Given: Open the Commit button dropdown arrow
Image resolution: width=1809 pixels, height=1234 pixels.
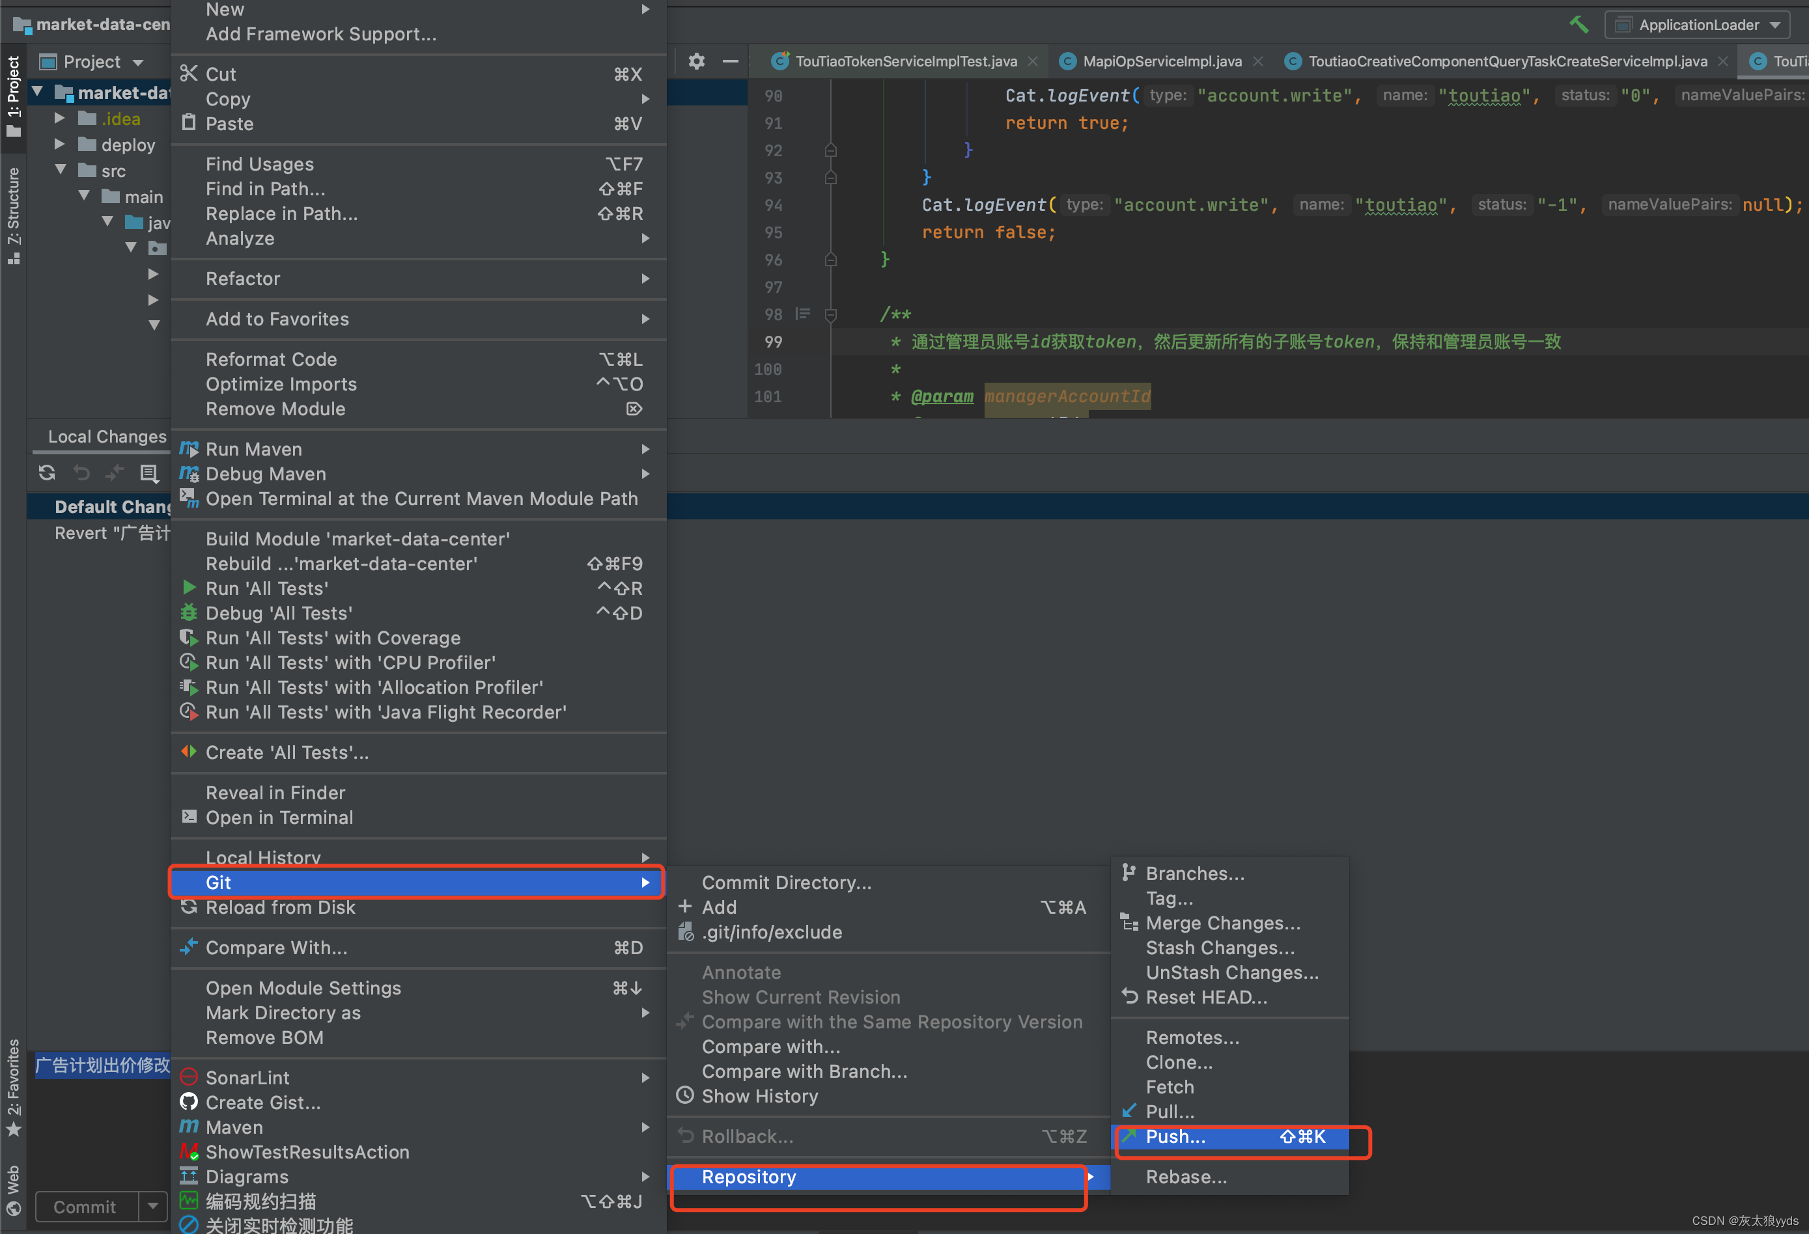Looking at the screenshot, I should click(152, 1207).
